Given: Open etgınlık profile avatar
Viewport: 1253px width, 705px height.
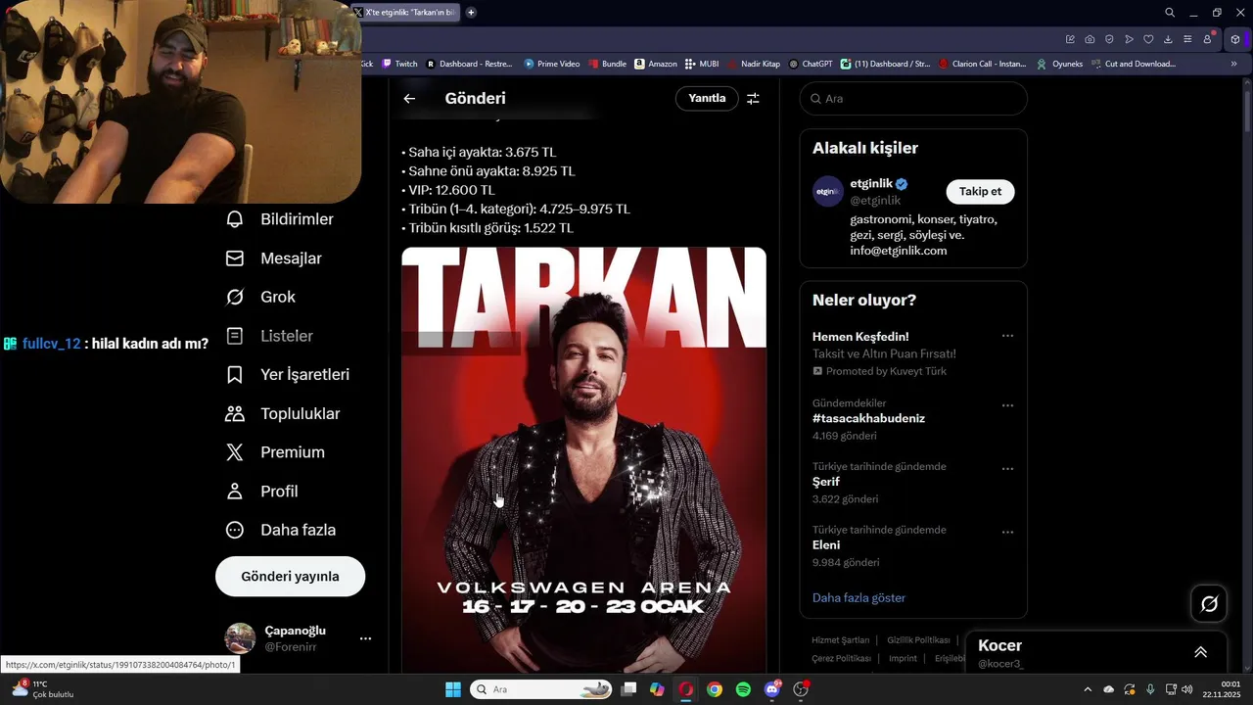Looking at the screenshot, I should [828, 192].
